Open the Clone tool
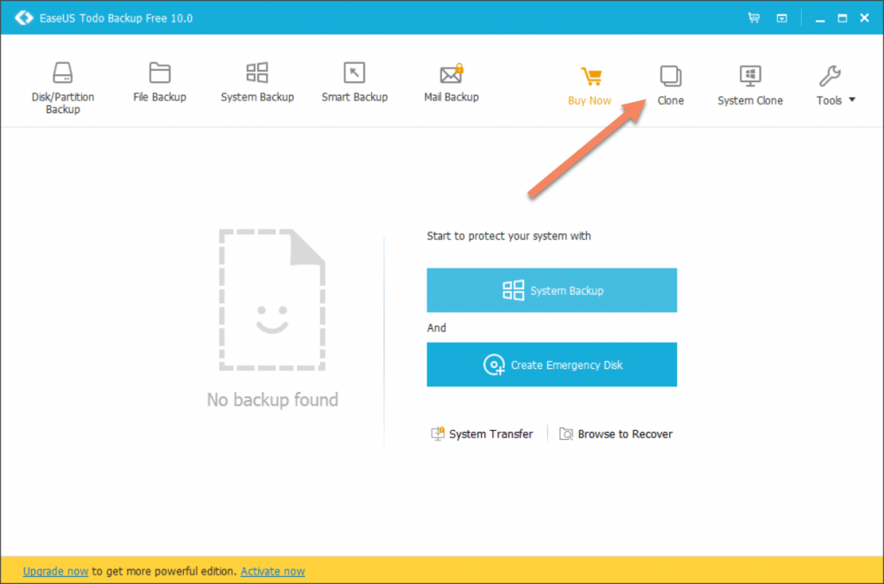Screen dimensions: 884x584 (x=670, y=86)
